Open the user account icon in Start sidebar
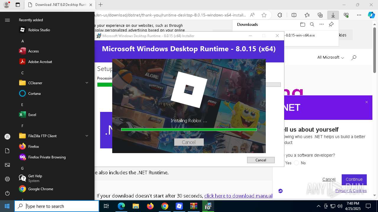 [x=7, y=137]
